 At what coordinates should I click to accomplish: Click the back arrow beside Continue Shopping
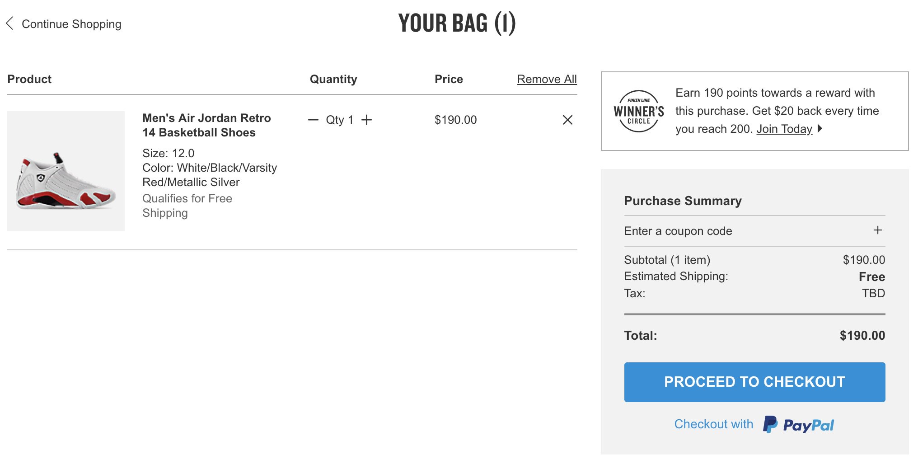(x=9, y=23)
